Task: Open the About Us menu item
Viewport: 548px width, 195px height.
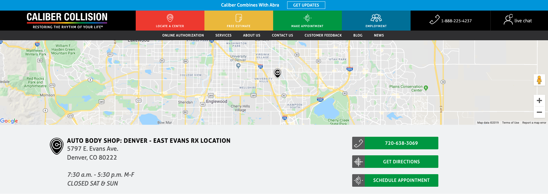Action: tap(252, 35)
